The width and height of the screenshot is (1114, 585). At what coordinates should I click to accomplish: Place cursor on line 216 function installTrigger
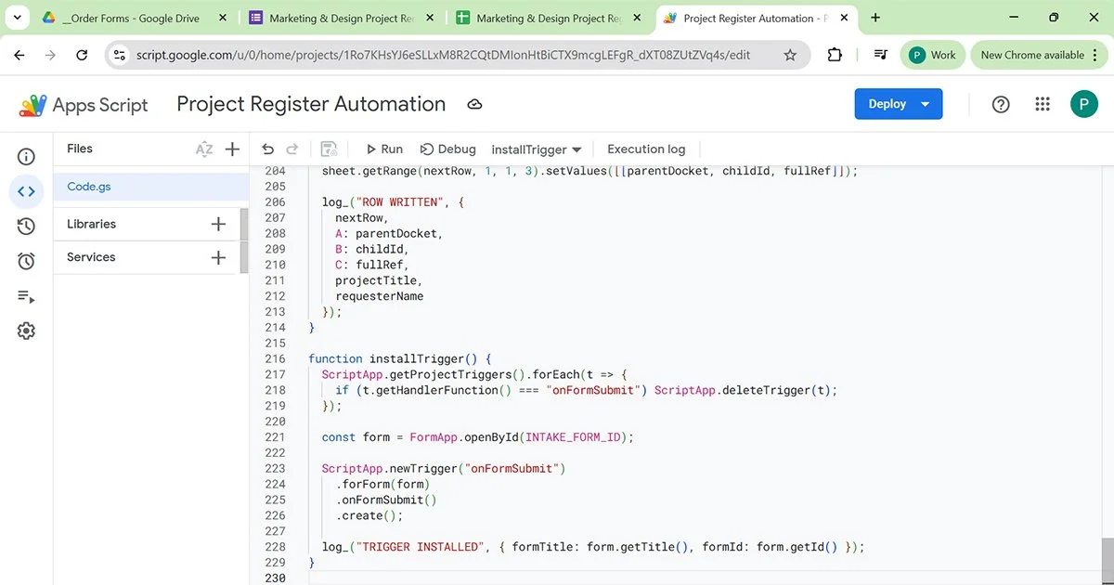pos(400,358)
